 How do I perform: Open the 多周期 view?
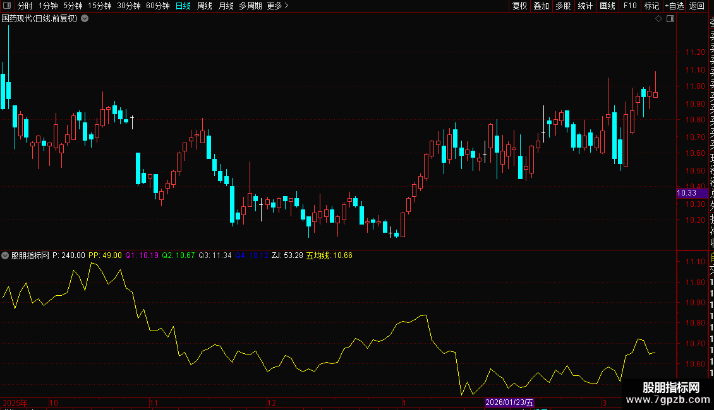pos(250,6)
